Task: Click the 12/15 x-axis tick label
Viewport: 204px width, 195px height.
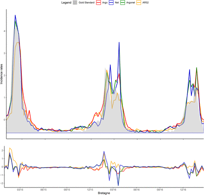Action: point(90,189)
